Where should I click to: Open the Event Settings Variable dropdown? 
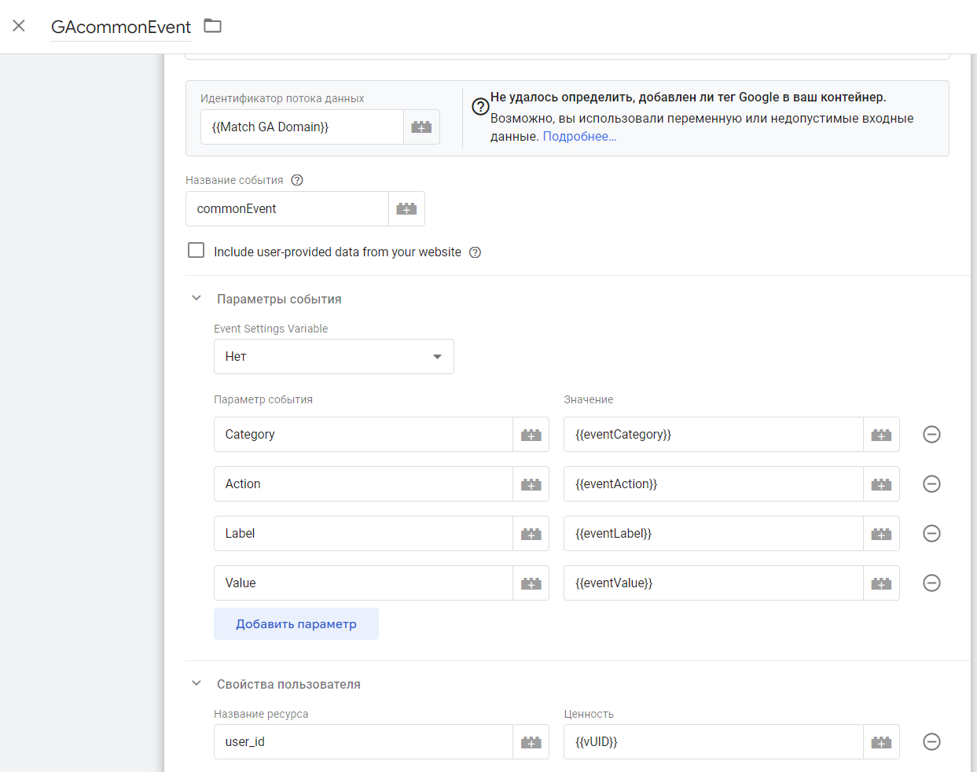pyautogui.click(x=333, y=357)
